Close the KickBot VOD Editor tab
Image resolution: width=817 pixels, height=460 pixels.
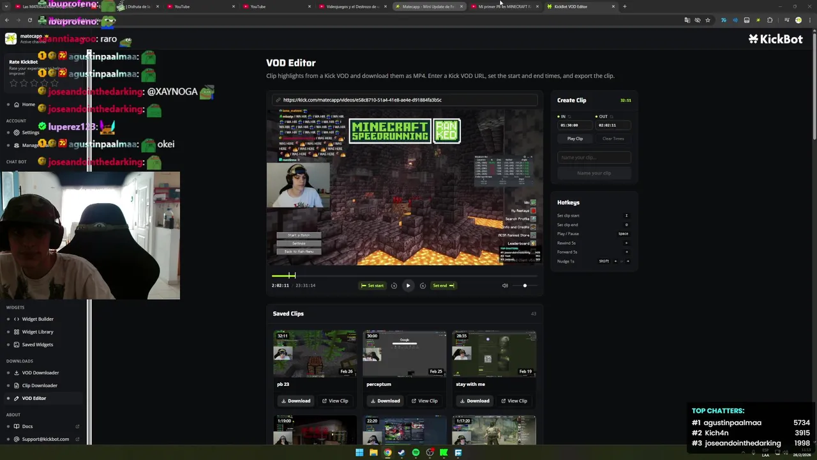coord(613,6)
